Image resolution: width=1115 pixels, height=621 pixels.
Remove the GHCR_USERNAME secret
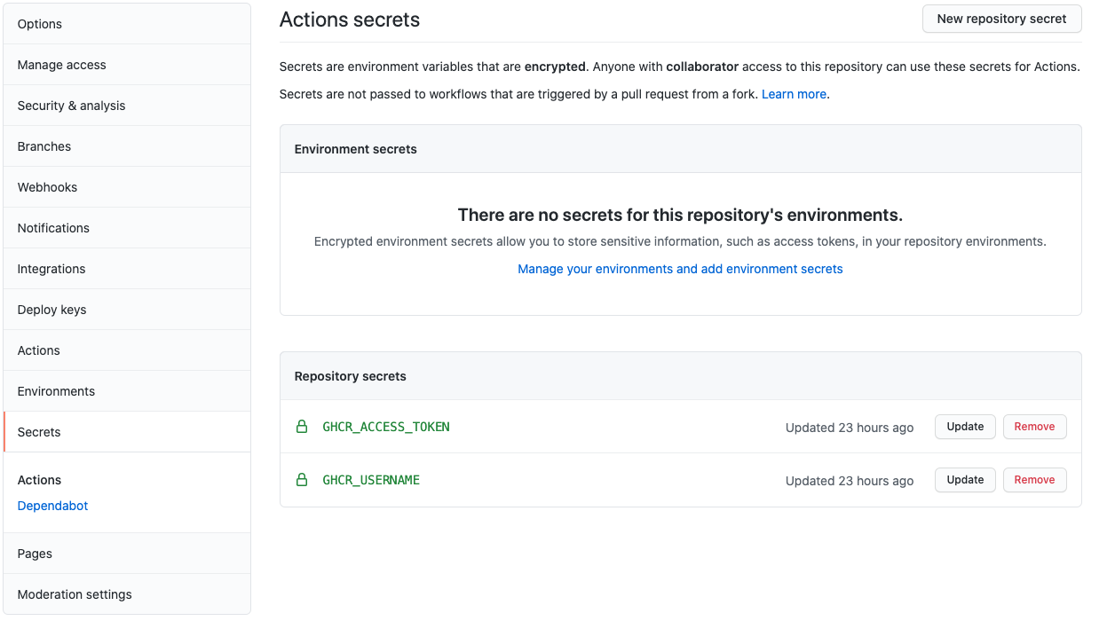pos(1034,479)
